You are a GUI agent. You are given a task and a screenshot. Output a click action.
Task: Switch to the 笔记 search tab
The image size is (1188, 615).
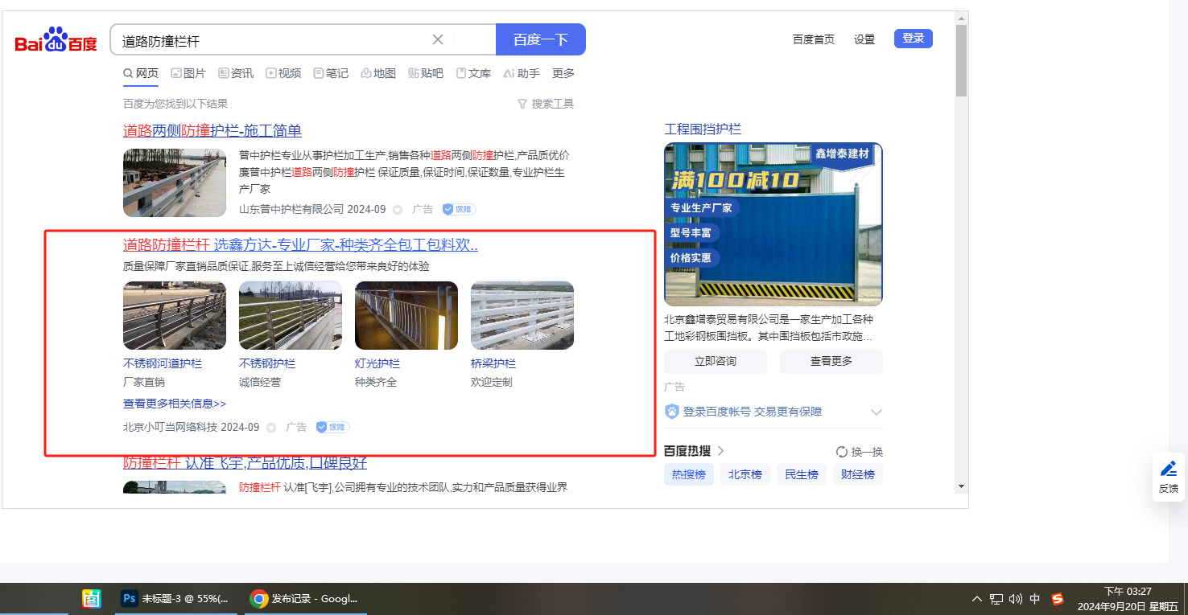coord(331,73)
